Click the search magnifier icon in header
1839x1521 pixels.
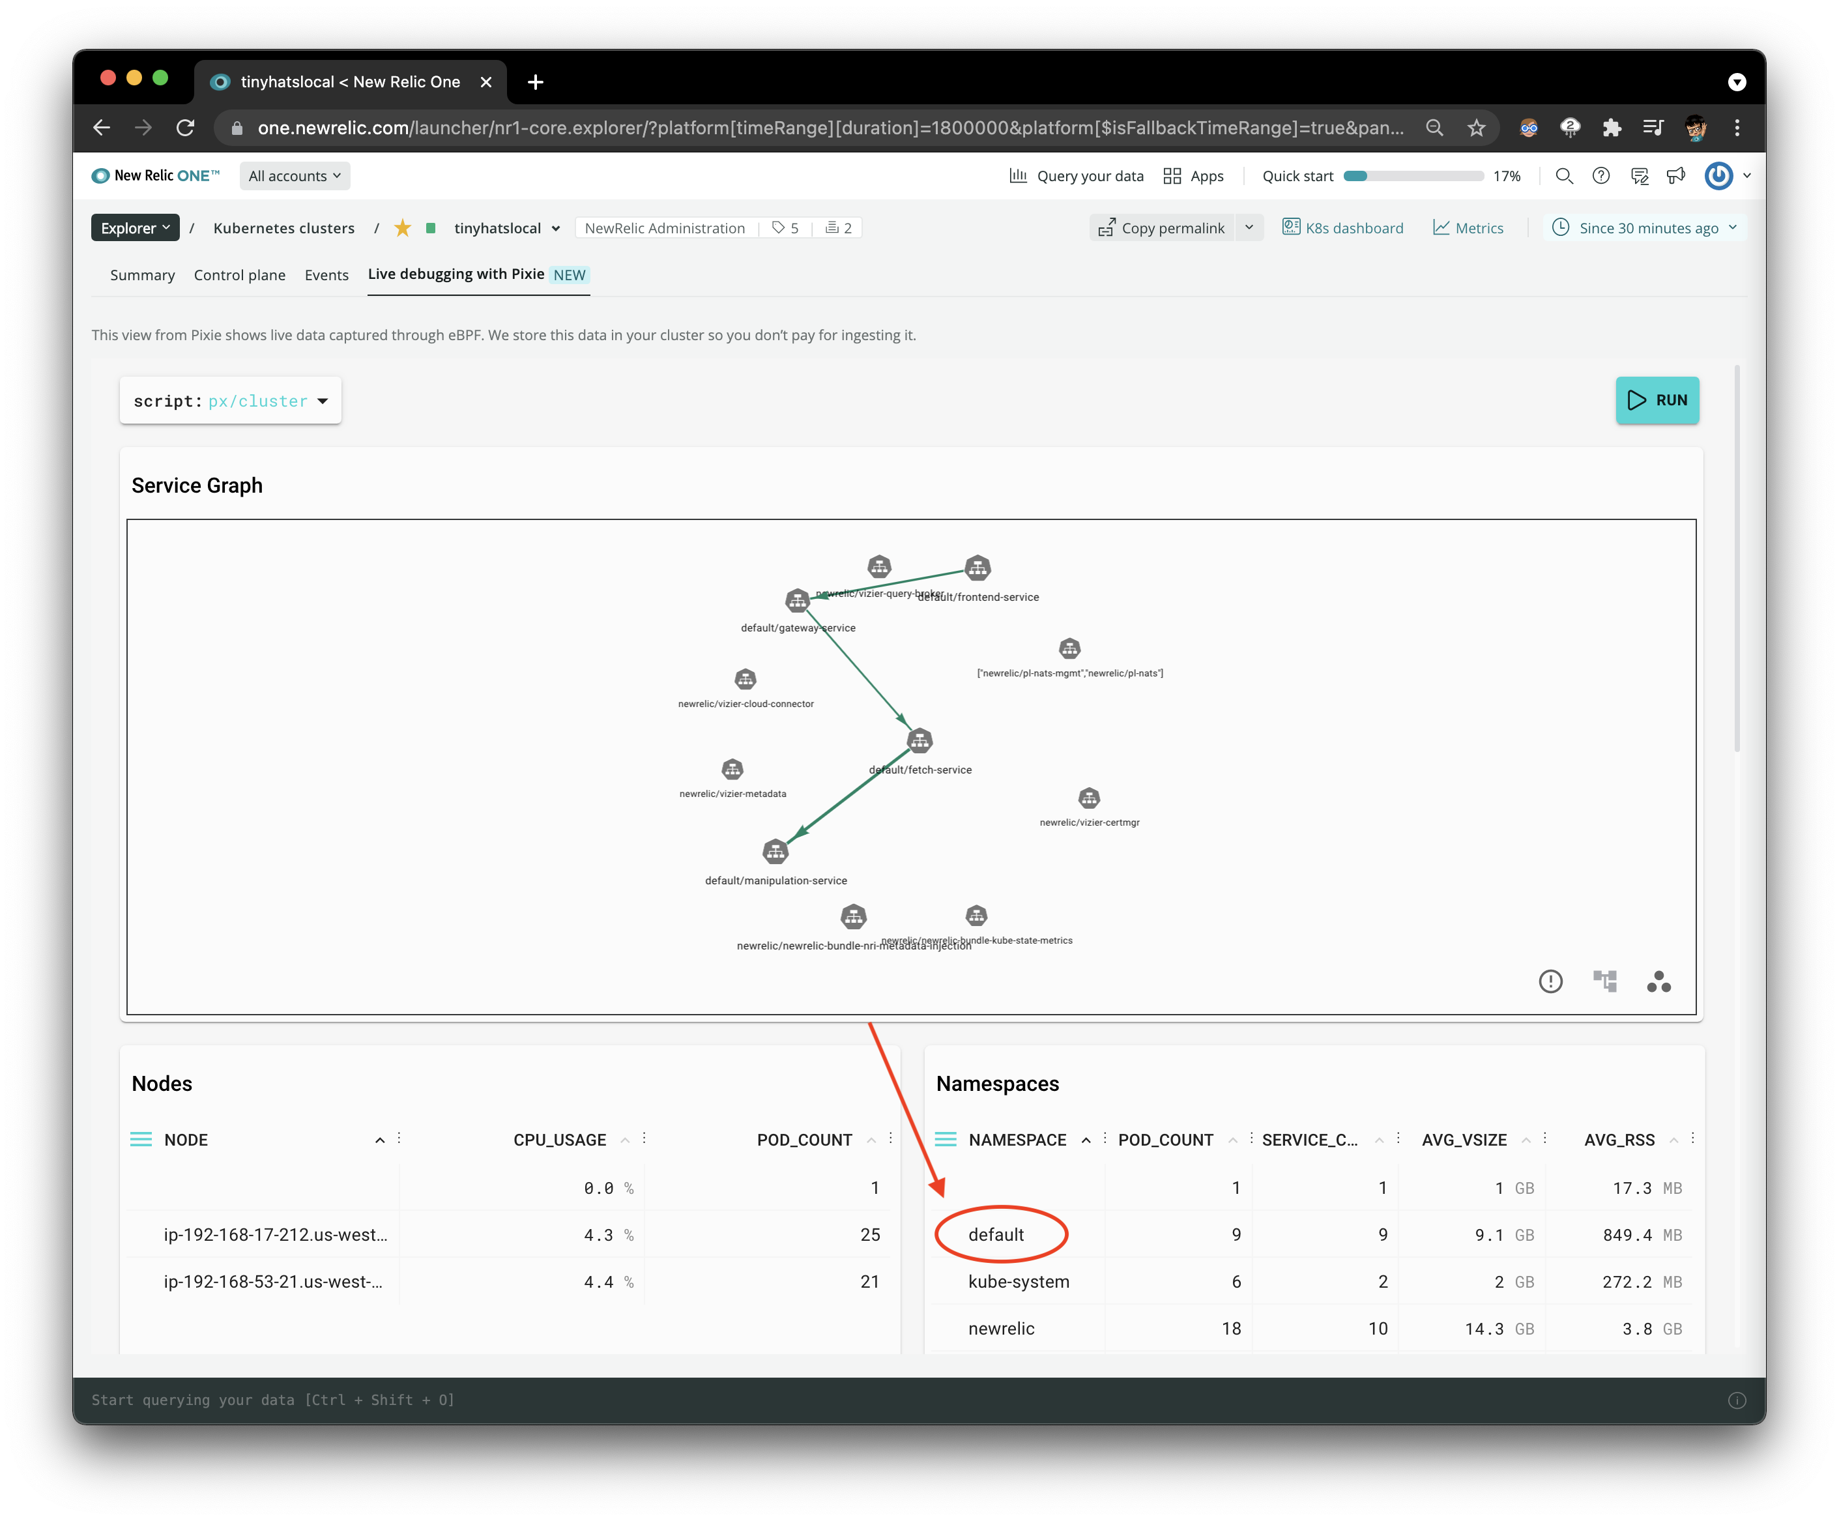tap(1564, 176)
